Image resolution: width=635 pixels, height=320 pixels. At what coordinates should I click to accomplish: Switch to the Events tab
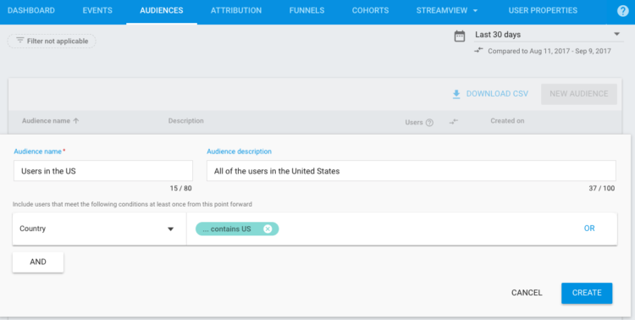coord(97,10)
